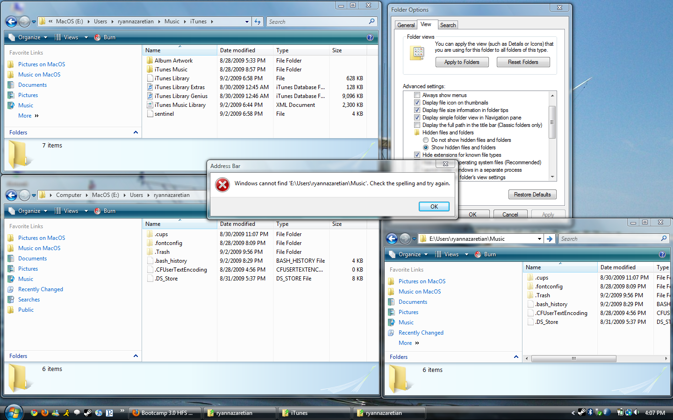Toggle Display simple folder view in Navigation pane
The width and height of the screenshot is (673, 420).
(417, 118)
